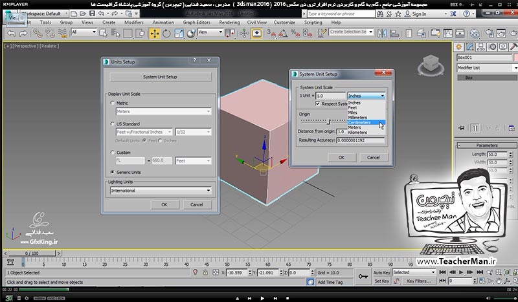Open the Material Editor sphere icon
Screen dimensions: 518x302
click(475, 34)
